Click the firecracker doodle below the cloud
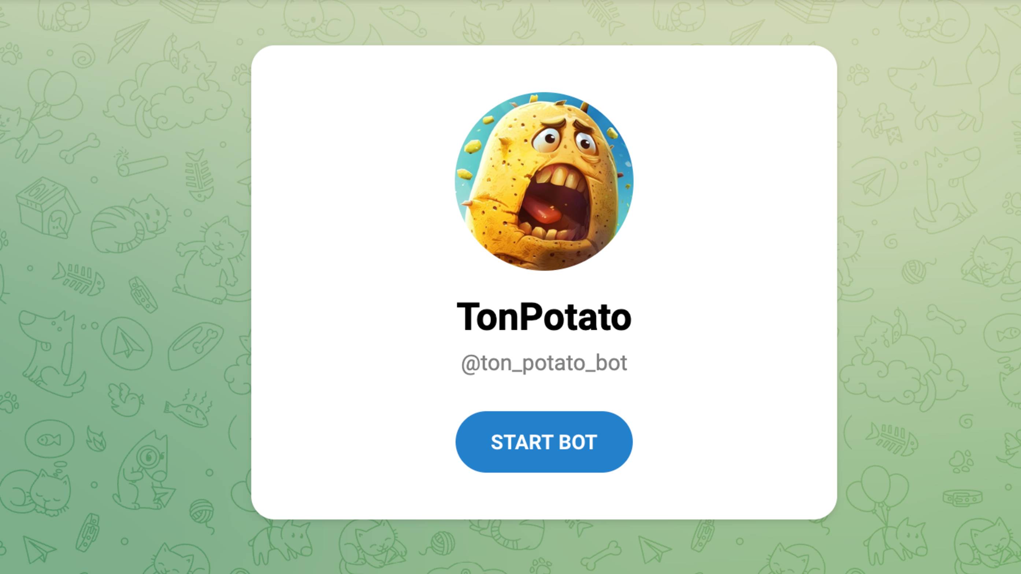1021x574 pixels. pyautogui.click(x=141, y=162)
